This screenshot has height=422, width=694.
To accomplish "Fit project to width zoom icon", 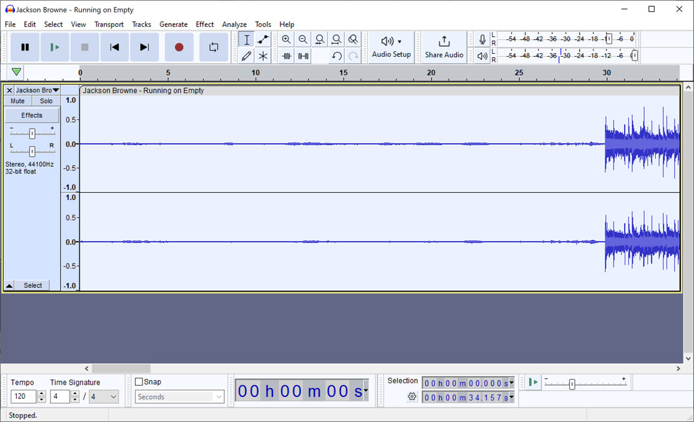I will pos(336,39).
